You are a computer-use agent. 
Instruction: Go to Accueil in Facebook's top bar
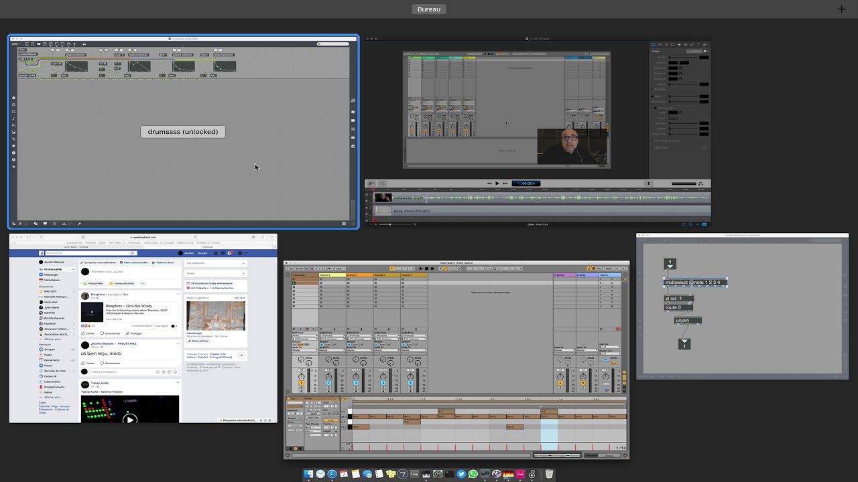(x=202, y=253)
